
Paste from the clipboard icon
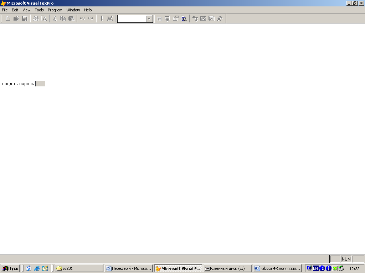click(71, 18)
